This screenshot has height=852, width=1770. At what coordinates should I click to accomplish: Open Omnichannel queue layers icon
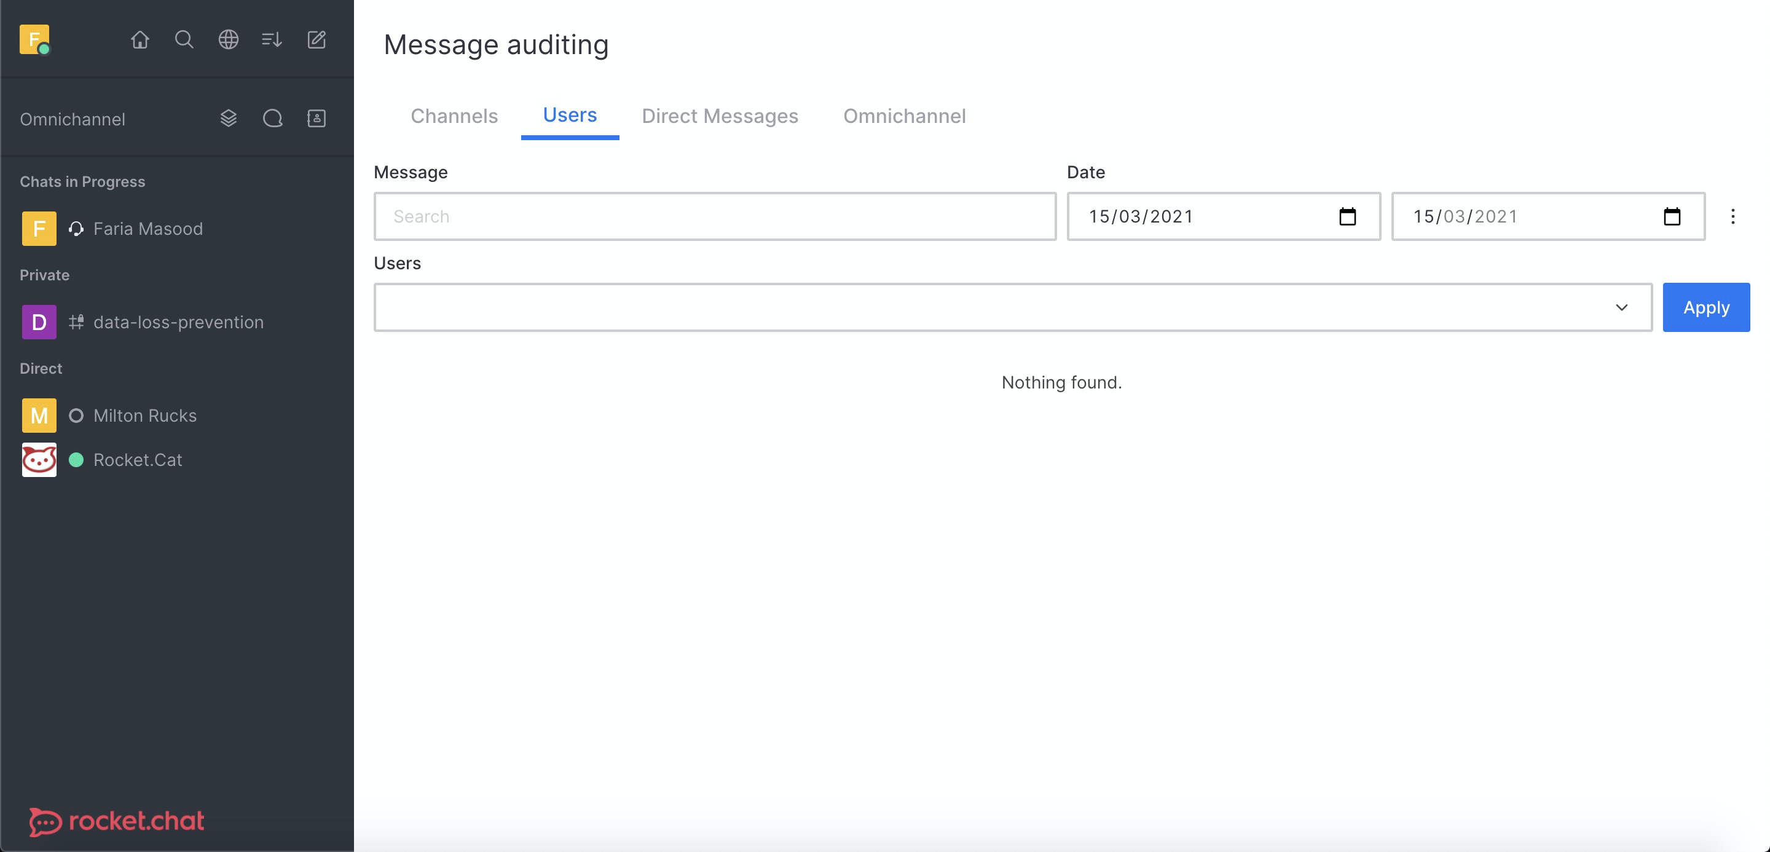click(x=228, y=118)
